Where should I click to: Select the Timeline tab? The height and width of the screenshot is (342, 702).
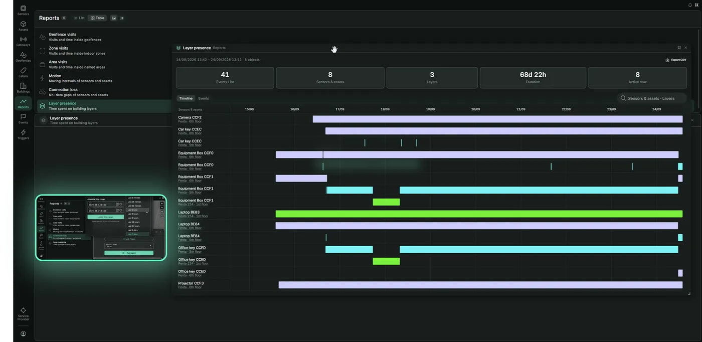[186, 98]
